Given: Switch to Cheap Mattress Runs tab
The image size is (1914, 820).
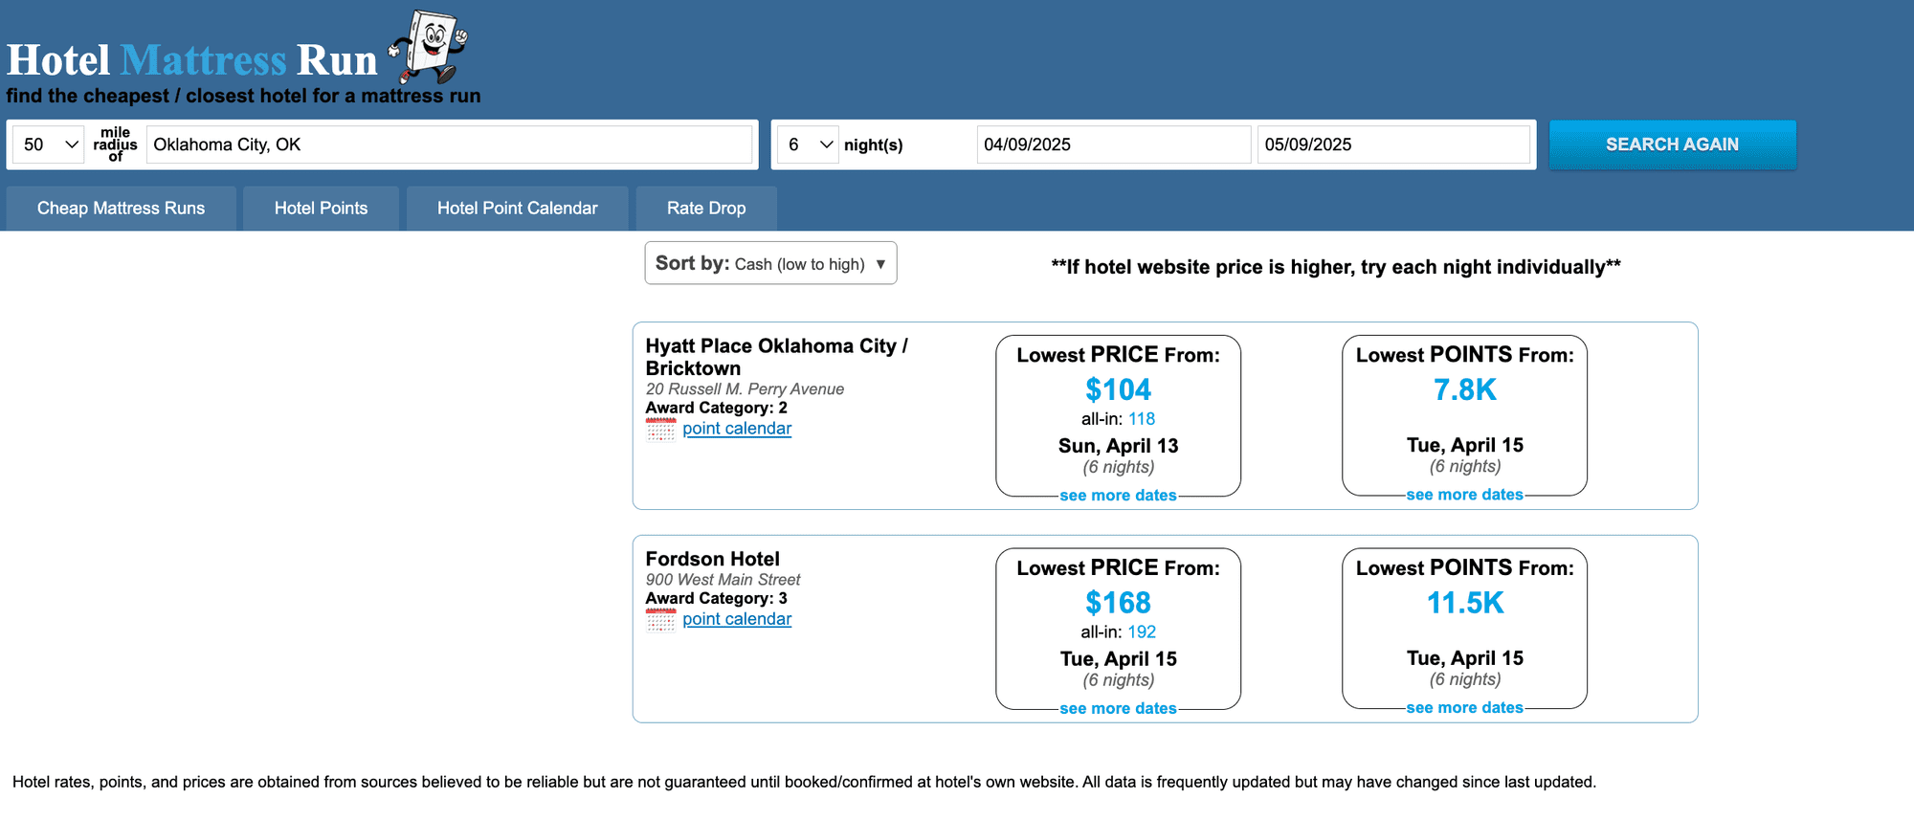Looking at the screenshot, I should (122, 209).
